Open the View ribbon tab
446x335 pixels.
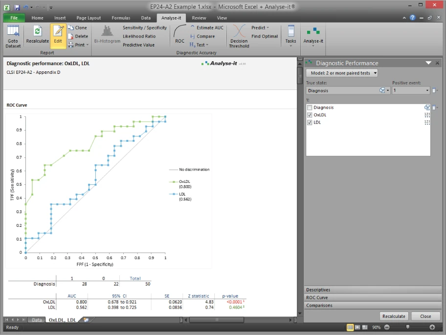(x=222, y=18)
